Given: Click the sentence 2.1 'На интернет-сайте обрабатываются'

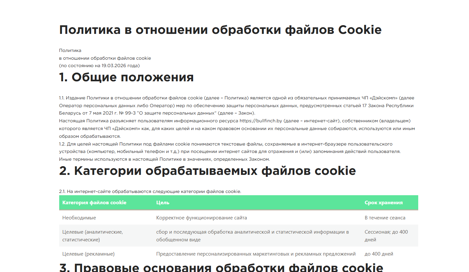Looking at the screenshot, I should pyautogui.click(x=150, y=192).
